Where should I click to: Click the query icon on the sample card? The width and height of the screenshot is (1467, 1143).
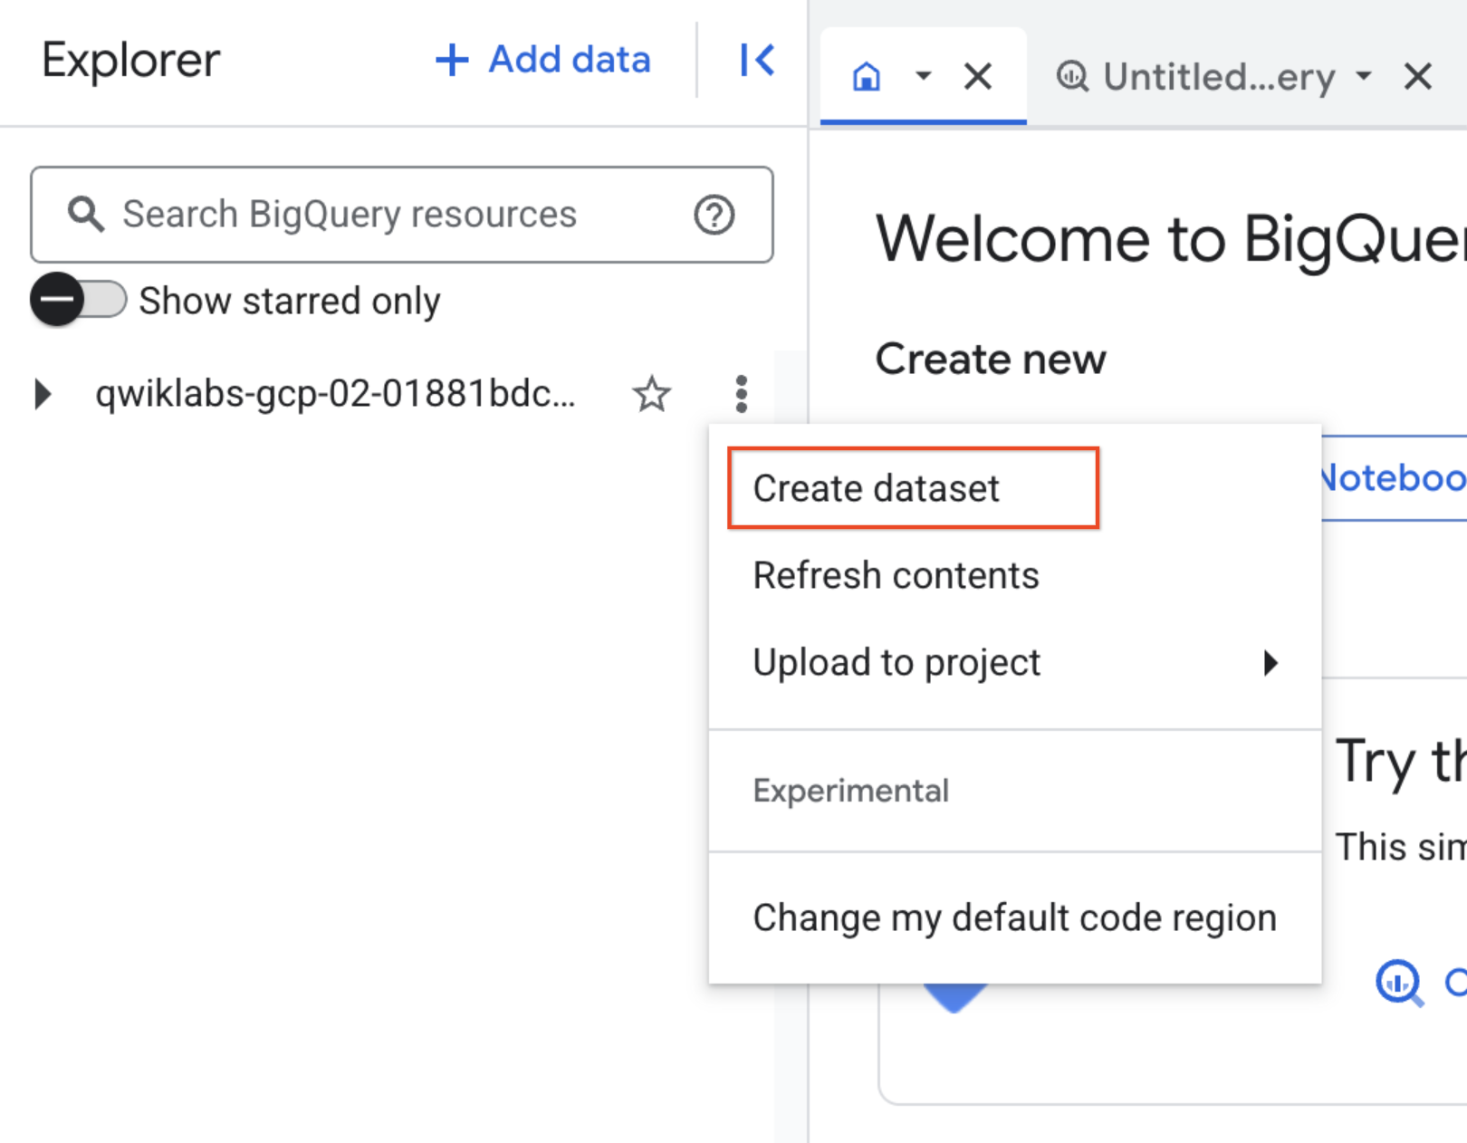point(1399,983)
